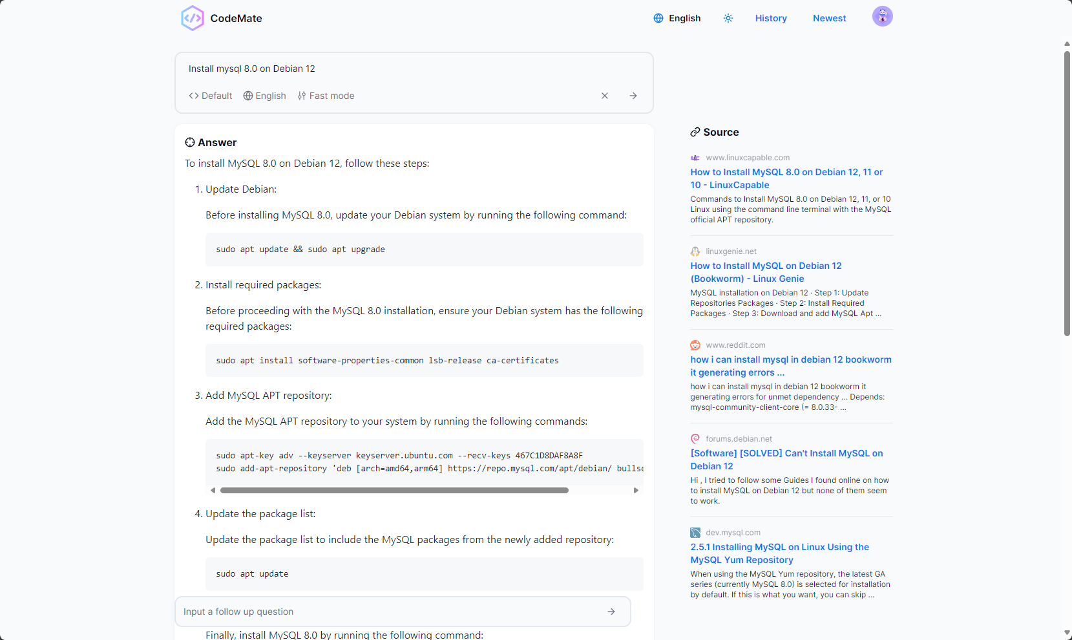Toggle the light/dark theme sun icon

pyautogui.click(x=728, y=18)
